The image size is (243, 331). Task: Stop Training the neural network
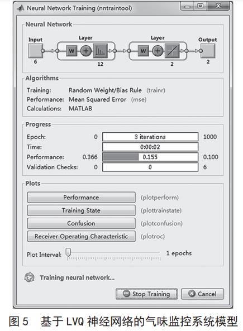pos(147,294)
